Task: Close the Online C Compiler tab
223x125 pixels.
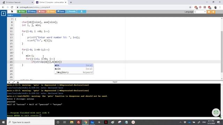Action: point(66,2)
